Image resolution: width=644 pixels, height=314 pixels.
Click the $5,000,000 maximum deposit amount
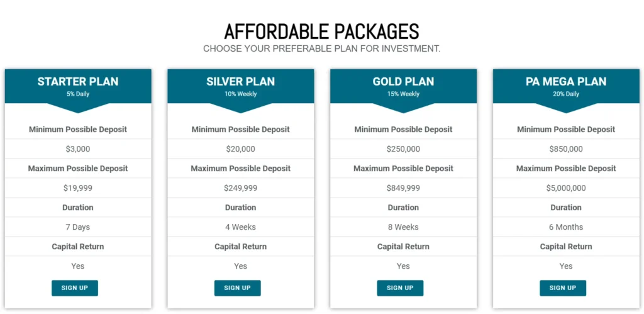pos(566,188)
